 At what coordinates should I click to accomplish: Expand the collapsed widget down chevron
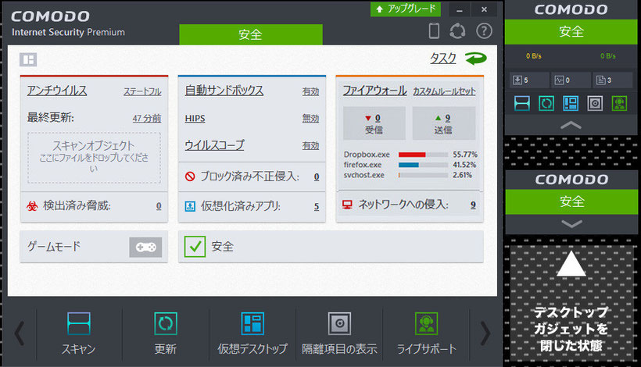[x=571, y=223]
